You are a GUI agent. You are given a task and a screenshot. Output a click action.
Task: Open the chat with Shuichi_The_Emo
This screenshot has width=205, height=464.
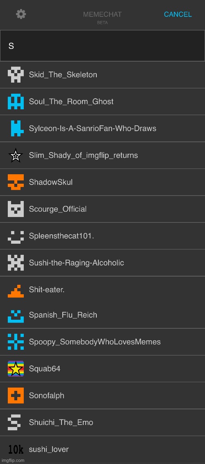tap(102, 422)
